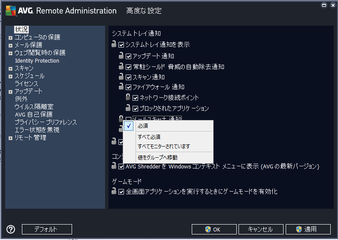Toggle アップデート通知 checkbox
Screen dimensions: 338x240
[128, 57]
